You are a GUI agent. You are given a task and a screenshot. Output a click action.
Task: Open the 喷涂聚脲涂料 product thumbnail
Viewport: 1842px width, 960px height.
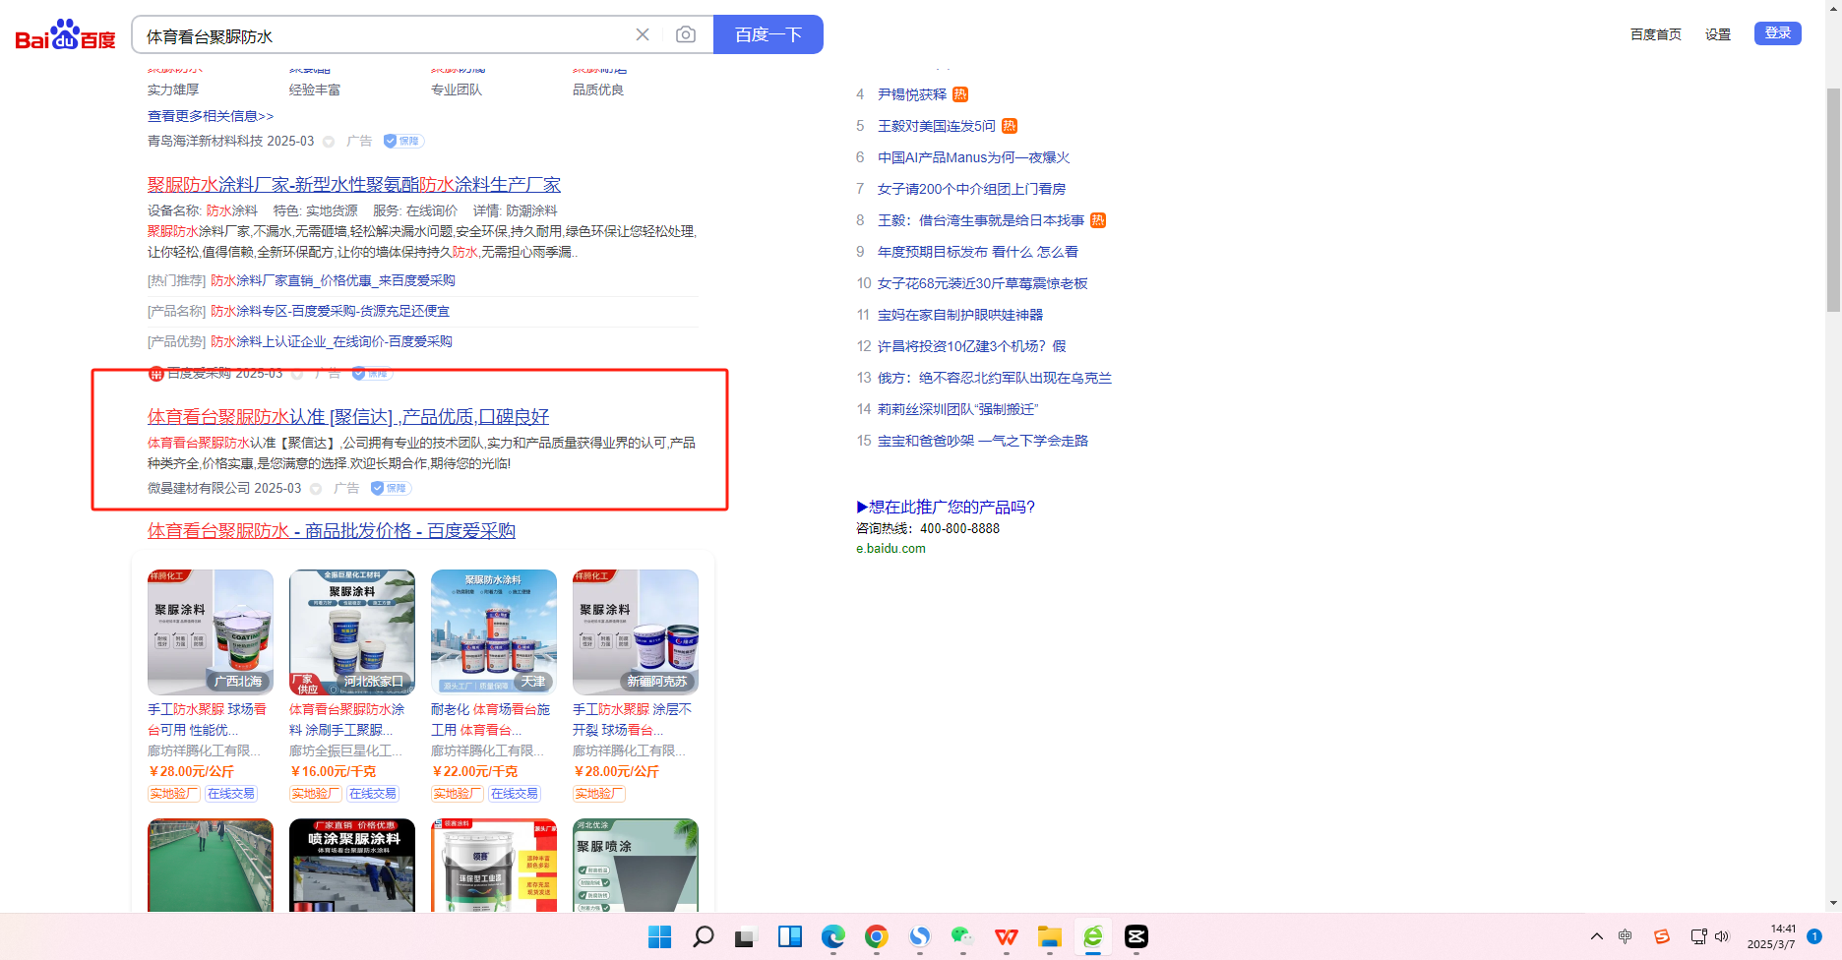(x=352, y=865)
